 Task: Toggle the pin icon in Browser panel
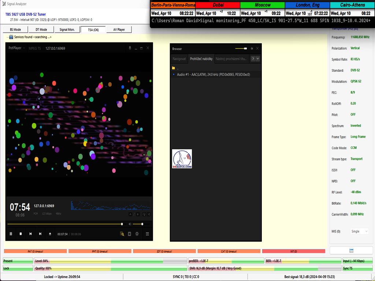click(252, 48)
